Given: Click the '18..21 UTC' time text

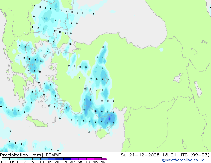Looking at the screenshot, I should (175, 155).
